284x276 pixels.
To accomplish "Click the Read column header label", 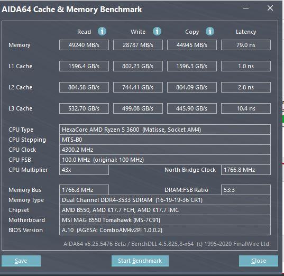I will (84, 32).
